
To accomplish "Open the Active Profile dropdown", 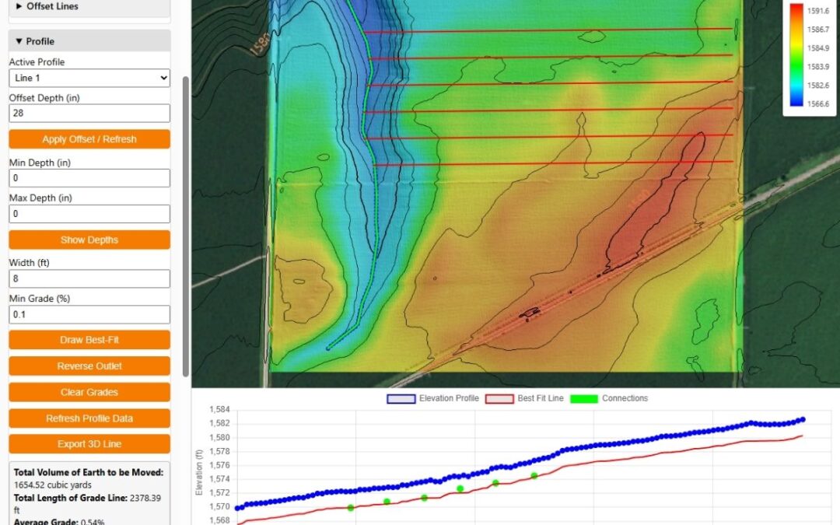I will 89,78.
